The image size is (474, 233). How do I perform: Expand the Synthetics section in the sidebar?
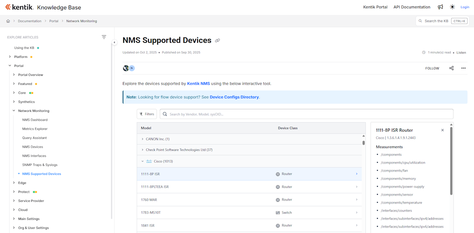pyautogui.click(x=26, y=101)
